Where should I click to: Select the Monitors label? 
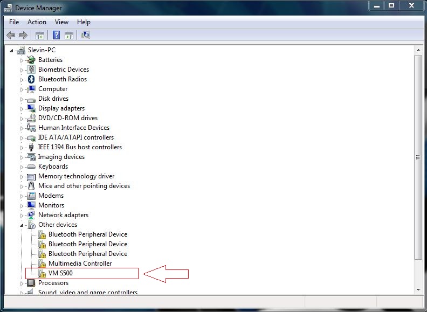click(x=51, y=205)
